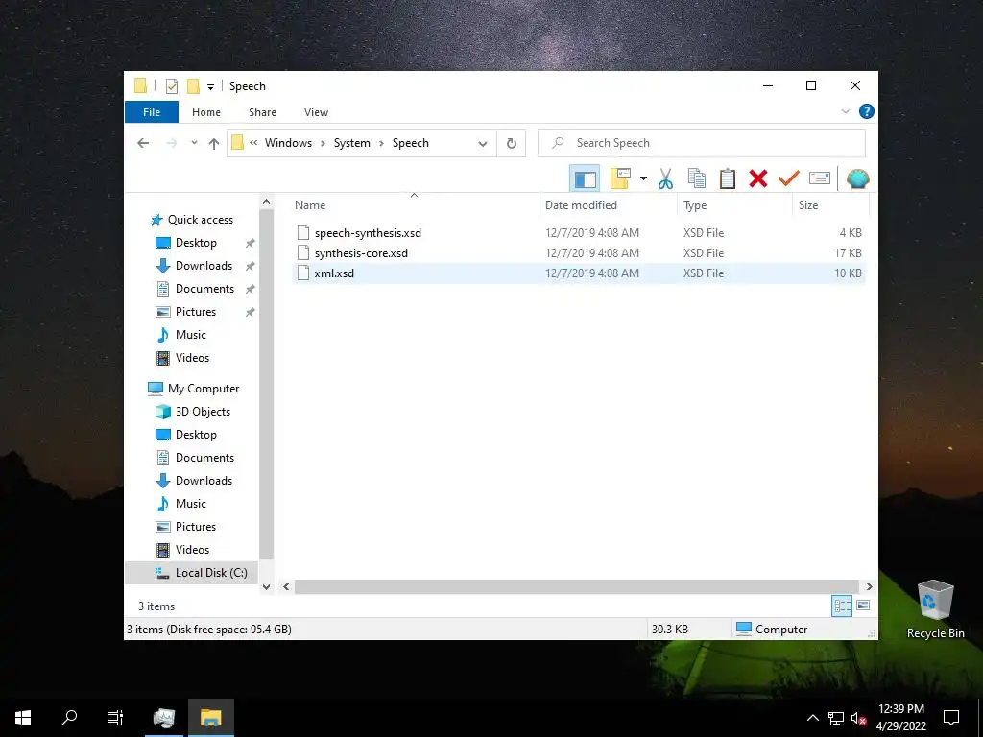Image resolution: width=983 pixels, height=737 pixels.
Task: Switch to Large icons view in status bar
Action: coord(863,606)
